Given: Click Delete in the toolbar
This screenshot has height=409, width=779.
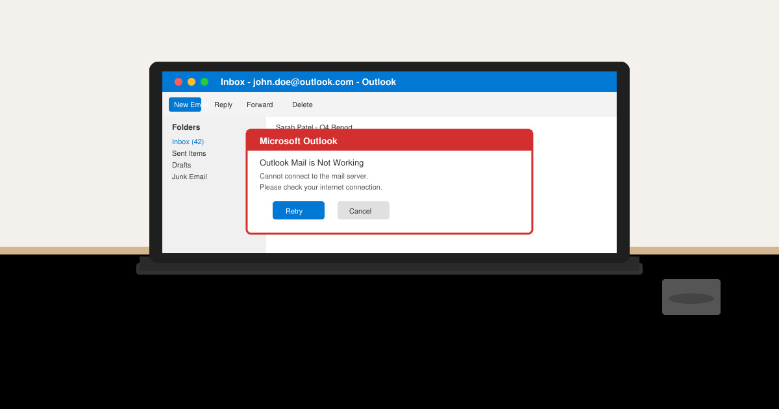Looking at the screenshot, I should click(303, 105).
